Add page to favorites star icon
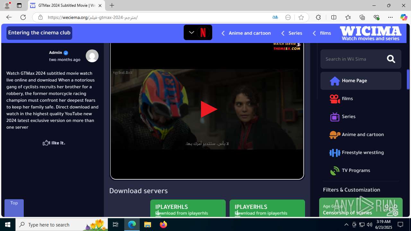The height and width of the screenshot is (231, 411). click(301, 17)
